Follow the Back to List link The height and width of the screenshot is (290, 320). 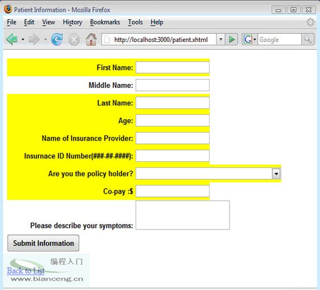[x=26, y=270]
